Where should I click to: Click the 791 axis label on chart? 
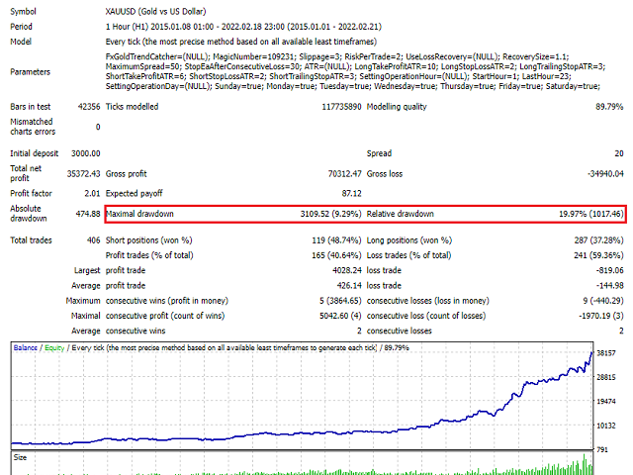pyautogui.click(x=602, y=449)
